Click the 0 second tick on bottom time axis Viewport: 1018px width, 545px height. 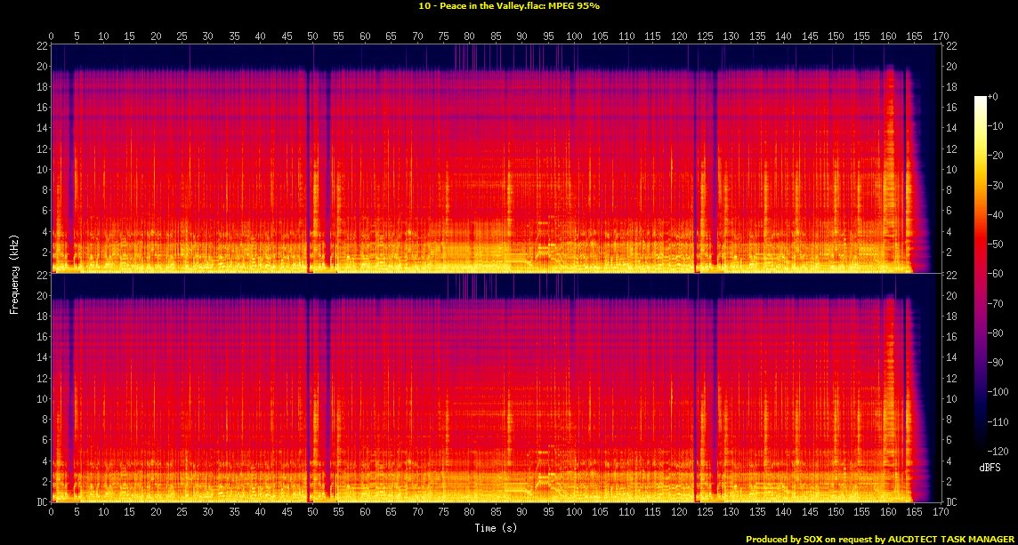point(52,513)
